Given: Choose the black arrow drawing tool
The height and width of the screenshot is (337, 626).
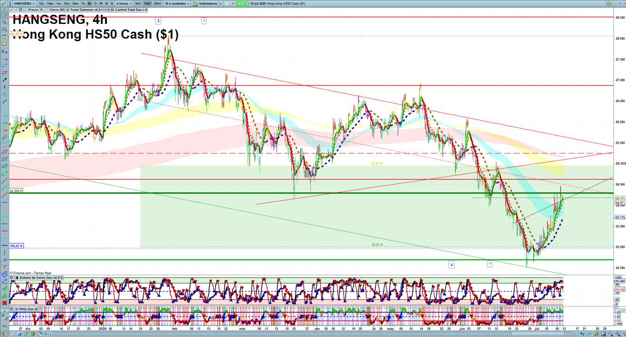Looking at the screenshot, I should click(x=5, y=80).
